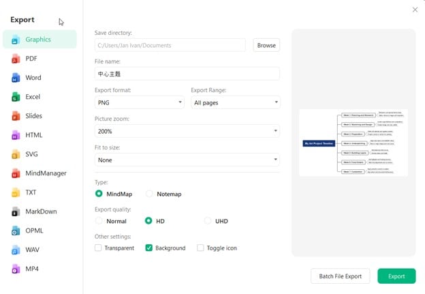Click the WAV audio icon
This screenshot has height=294, width=425.
(x=16, y=250)
